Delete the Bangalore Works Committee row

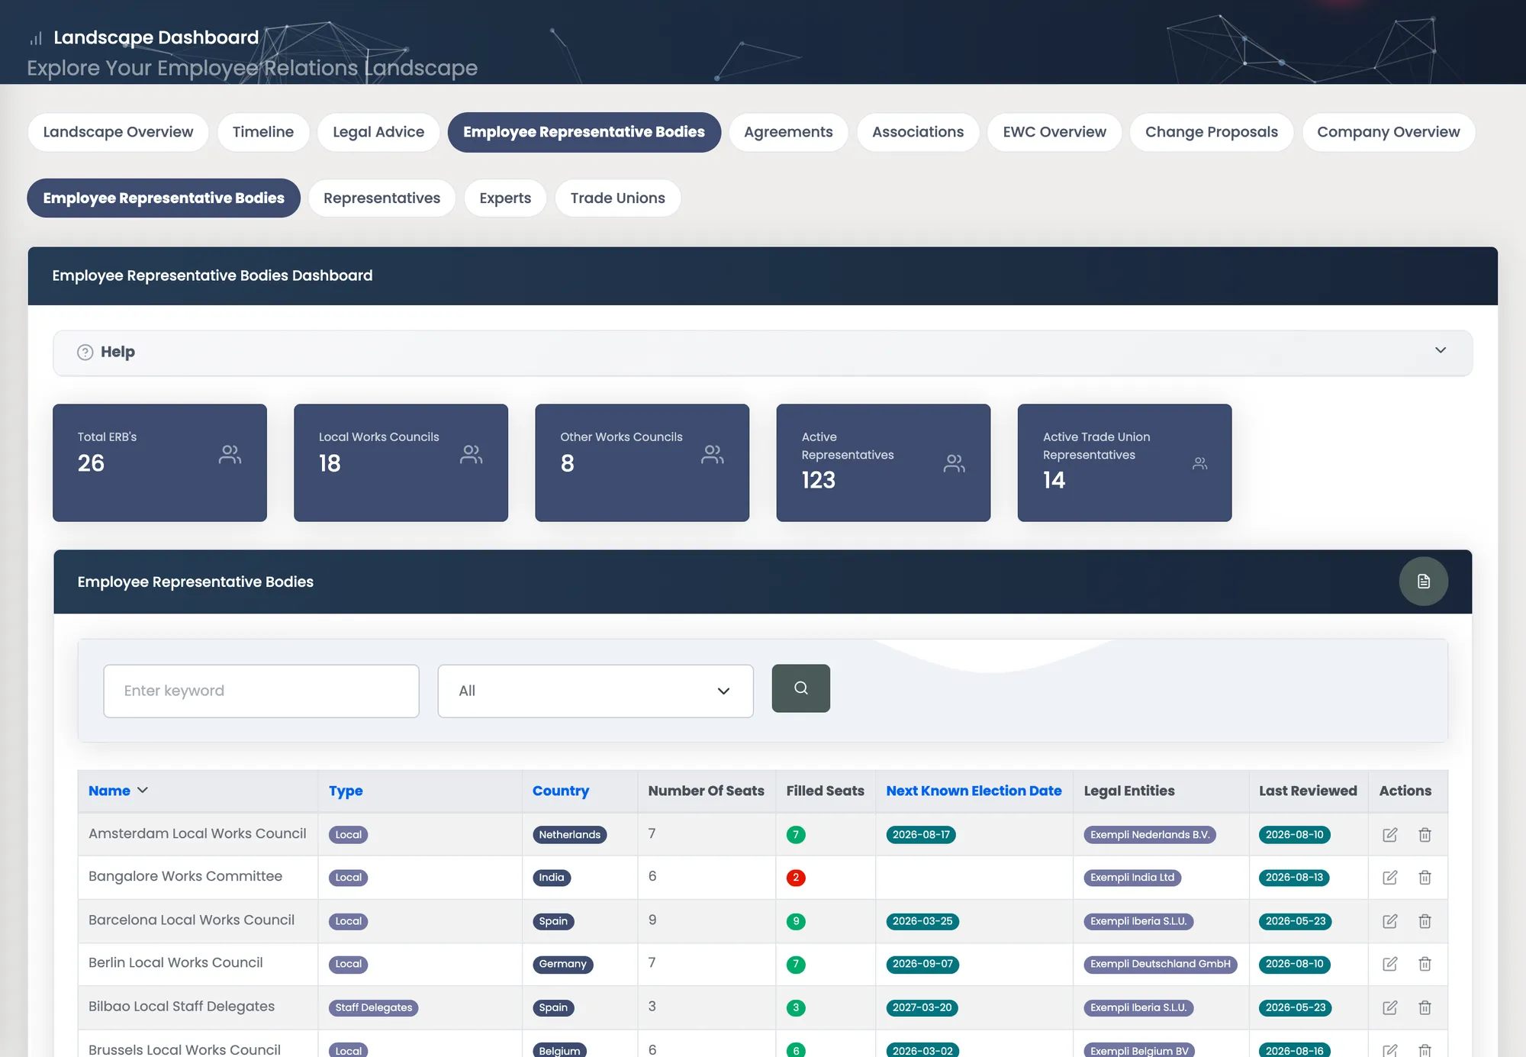click(1425, 878)
